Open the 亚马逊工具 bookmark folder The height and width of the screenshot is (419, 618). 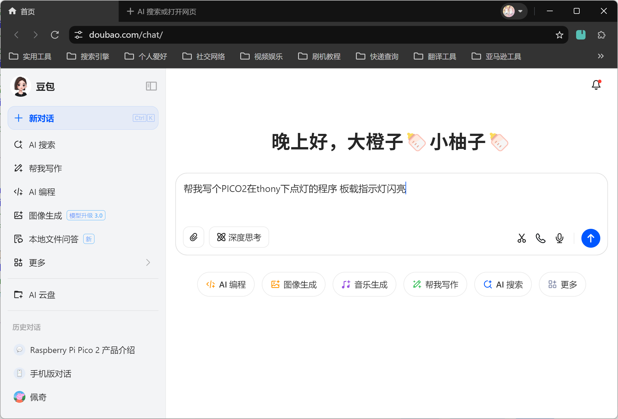(x=496, y=56)
